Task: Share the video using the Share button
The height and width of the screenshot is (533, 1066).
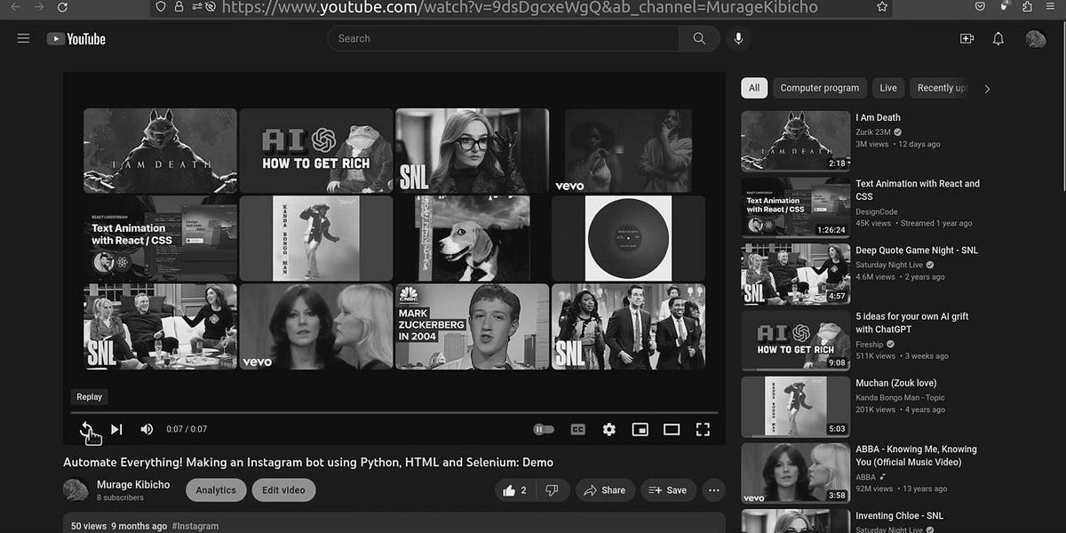Action: (x=605, y=489)
